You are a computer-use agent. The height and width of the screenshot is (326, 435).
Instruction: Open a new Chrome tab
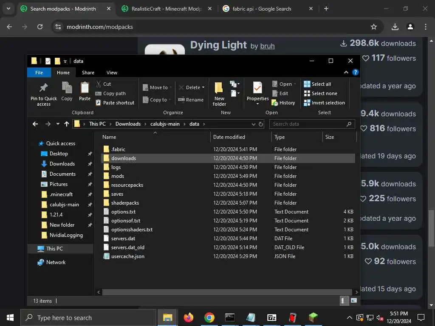(326, 8)
